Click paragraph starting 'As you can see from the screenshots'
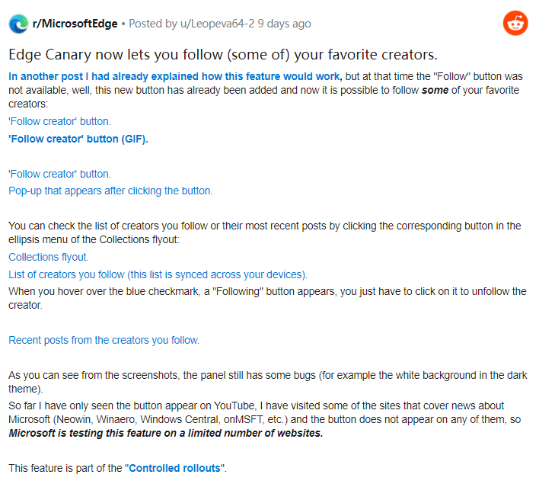The height and width of the screenshot is (484, 539). (266, 382)
